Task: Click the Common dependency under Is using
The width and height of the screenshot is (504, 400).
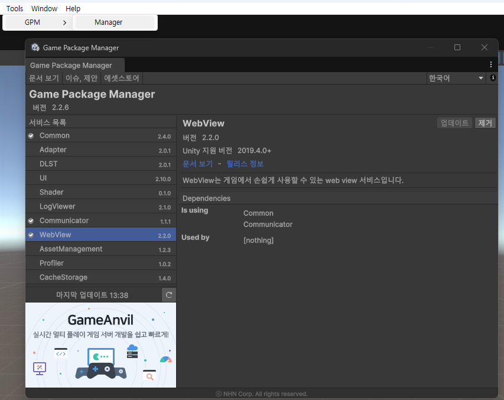Action: coord(258,213)
